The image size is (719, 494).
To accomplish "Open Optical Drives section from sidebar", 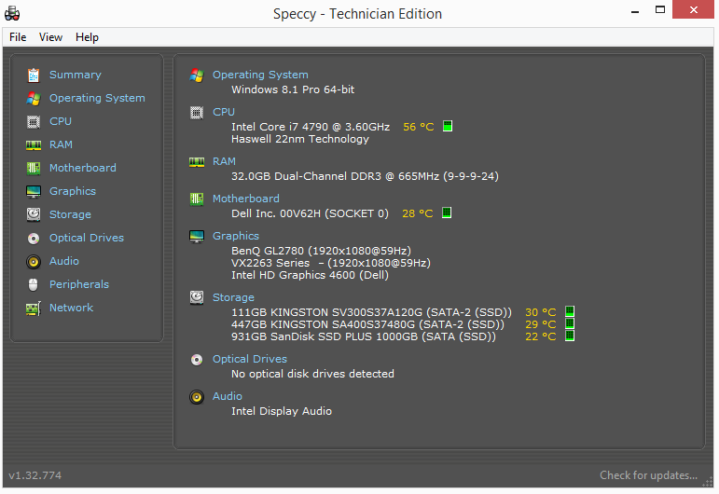I will [87, 238].
